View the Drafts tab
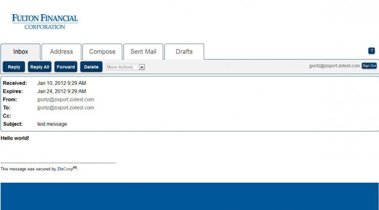This screenshot has height=210, width=379. click(x=184, y=51)
